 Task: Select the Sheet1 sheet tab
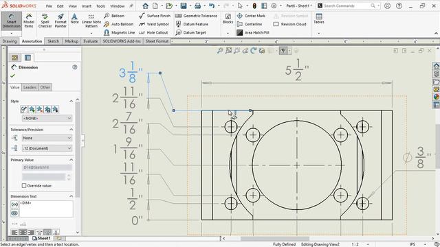click(42, 238)
